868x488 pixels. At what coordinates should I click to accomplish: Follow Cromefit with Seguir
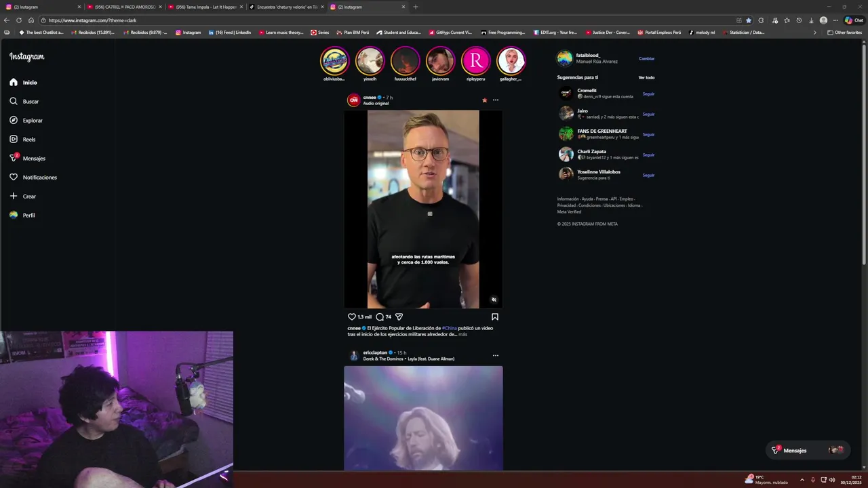click(648, 94)
